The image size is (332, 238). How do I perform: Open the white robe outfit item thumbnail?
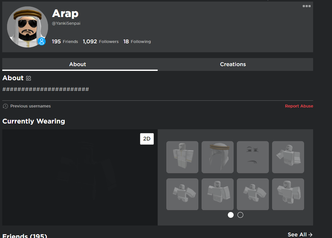pyautogui.click(x=182, y=157)
